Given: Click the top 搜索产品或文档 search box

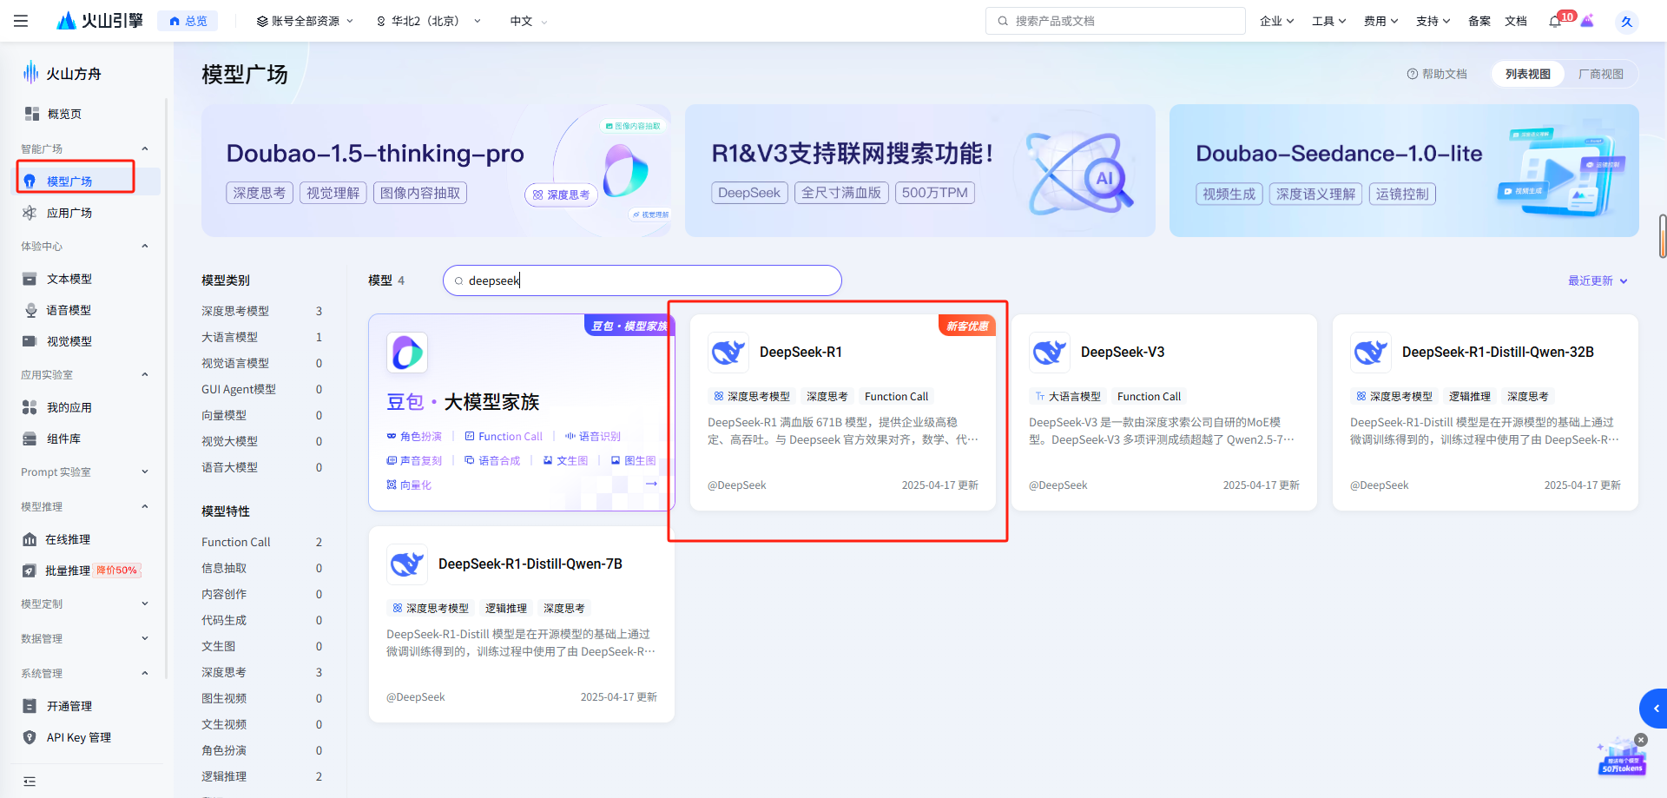Looking at the screenshot, I should (1116, 21).
